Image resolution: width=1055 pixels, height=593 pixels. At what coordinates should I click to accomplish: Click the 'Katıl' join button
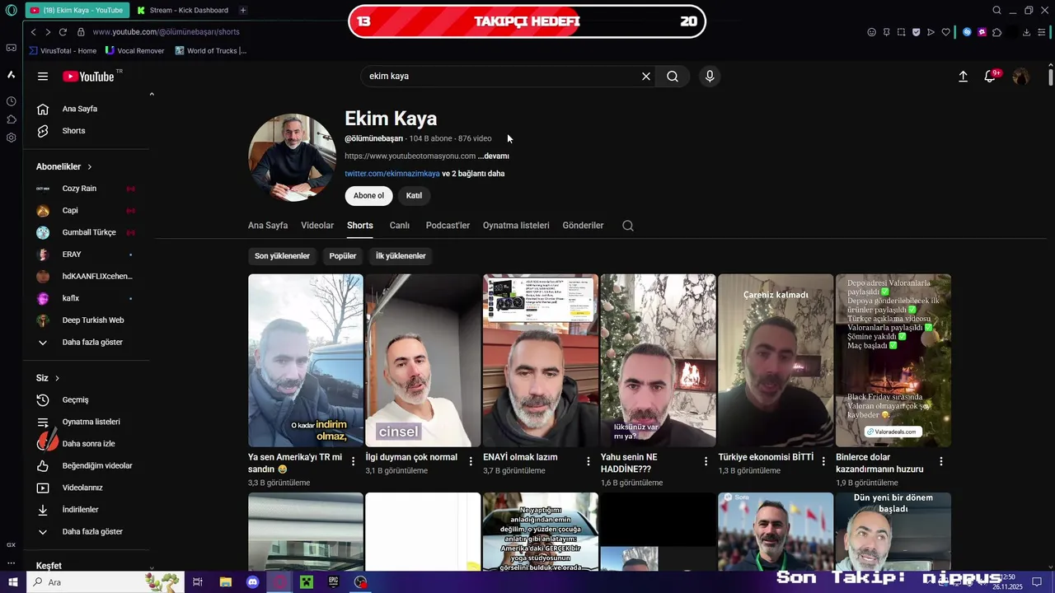click(x=414, y=196)
